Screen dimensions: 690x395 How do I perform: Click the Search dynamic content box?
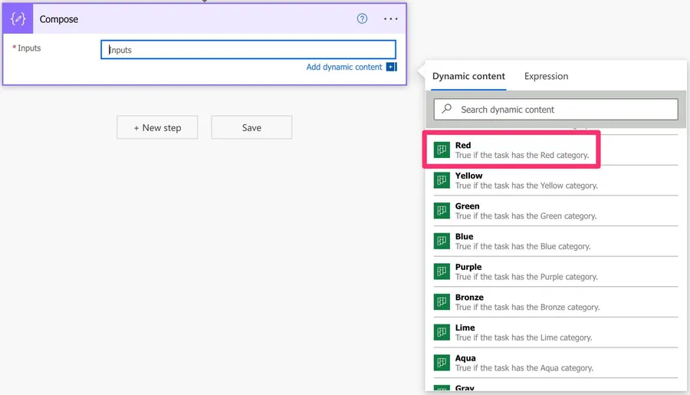[563, 110]
